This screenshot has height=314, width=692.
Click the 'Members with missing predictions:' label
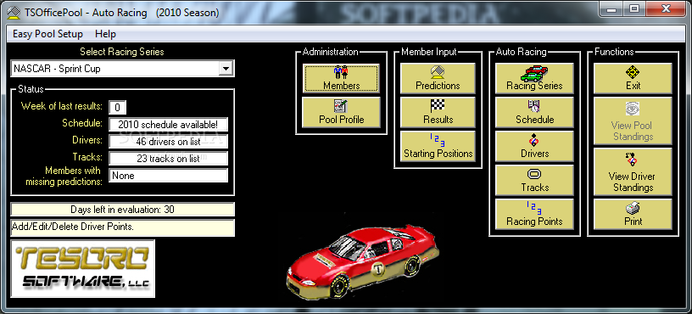(64, 176)
